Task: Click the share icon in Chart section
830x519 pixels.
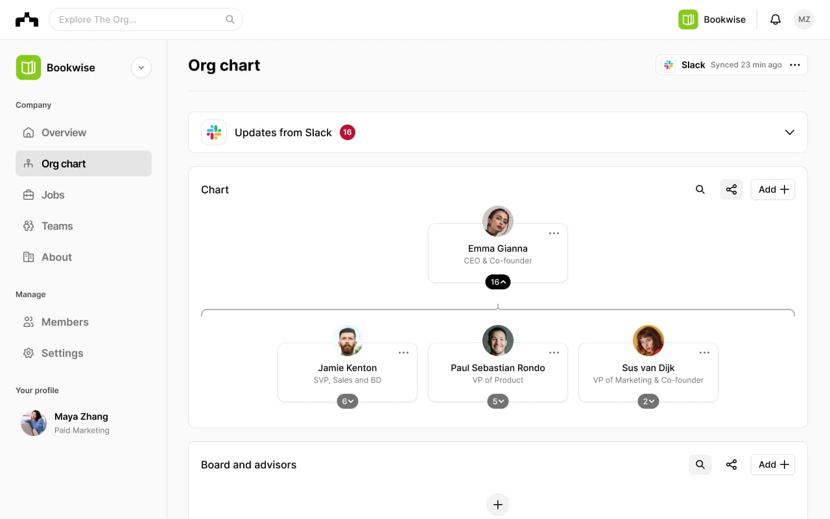Action: (x=731, y=189)
